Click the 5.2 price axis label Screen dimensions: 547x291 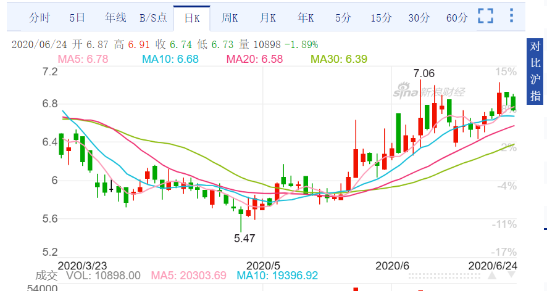coord(50,252)
